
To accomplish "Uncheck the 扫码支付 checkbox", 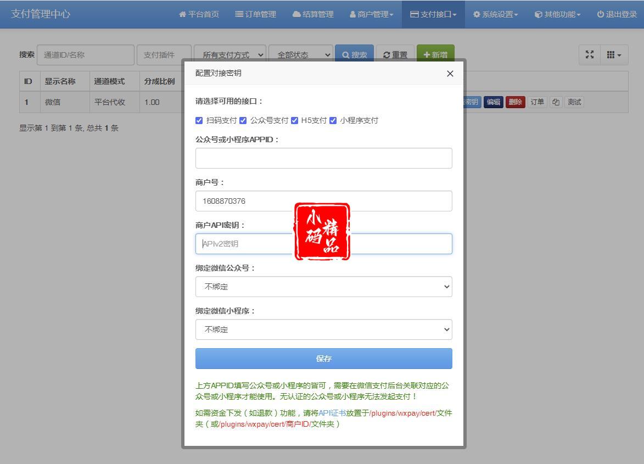I will pos(199,120).
